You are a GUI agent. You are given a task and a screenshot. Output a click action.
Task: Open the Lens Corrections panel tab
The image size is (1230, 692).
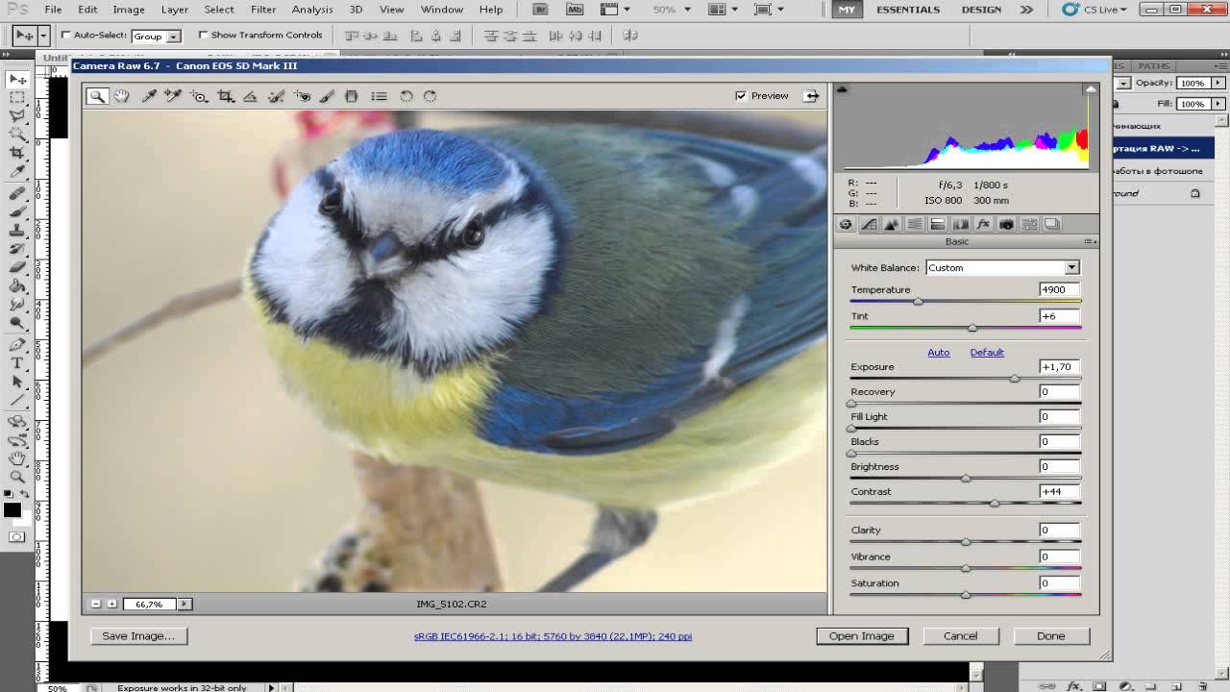961,224
